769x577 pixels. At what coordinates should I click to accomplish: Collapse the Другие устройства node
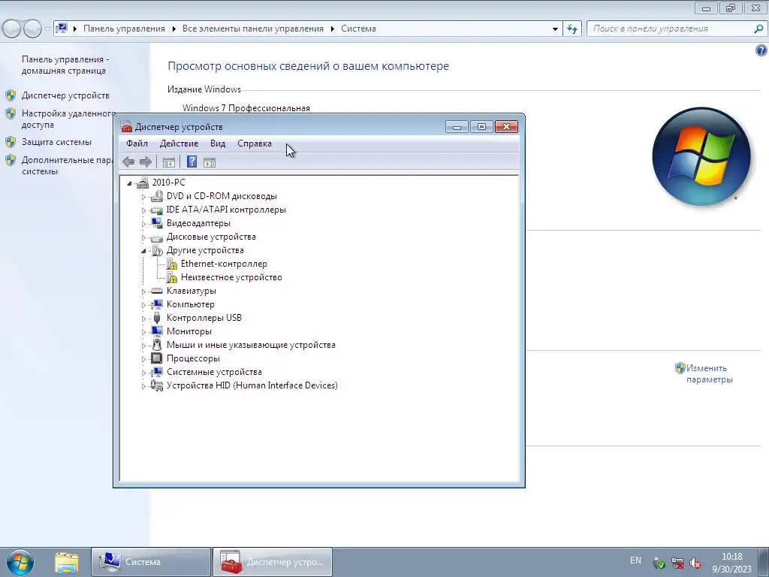(x=143, y=251)
